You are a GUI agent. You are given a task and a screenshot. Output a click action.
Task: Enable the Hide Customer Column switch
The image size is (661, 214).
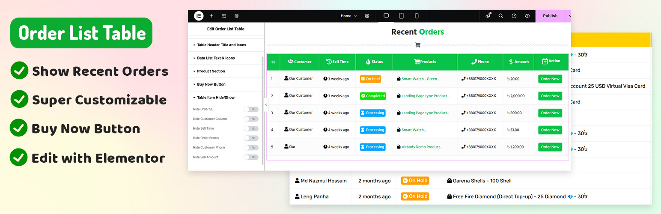251,119
